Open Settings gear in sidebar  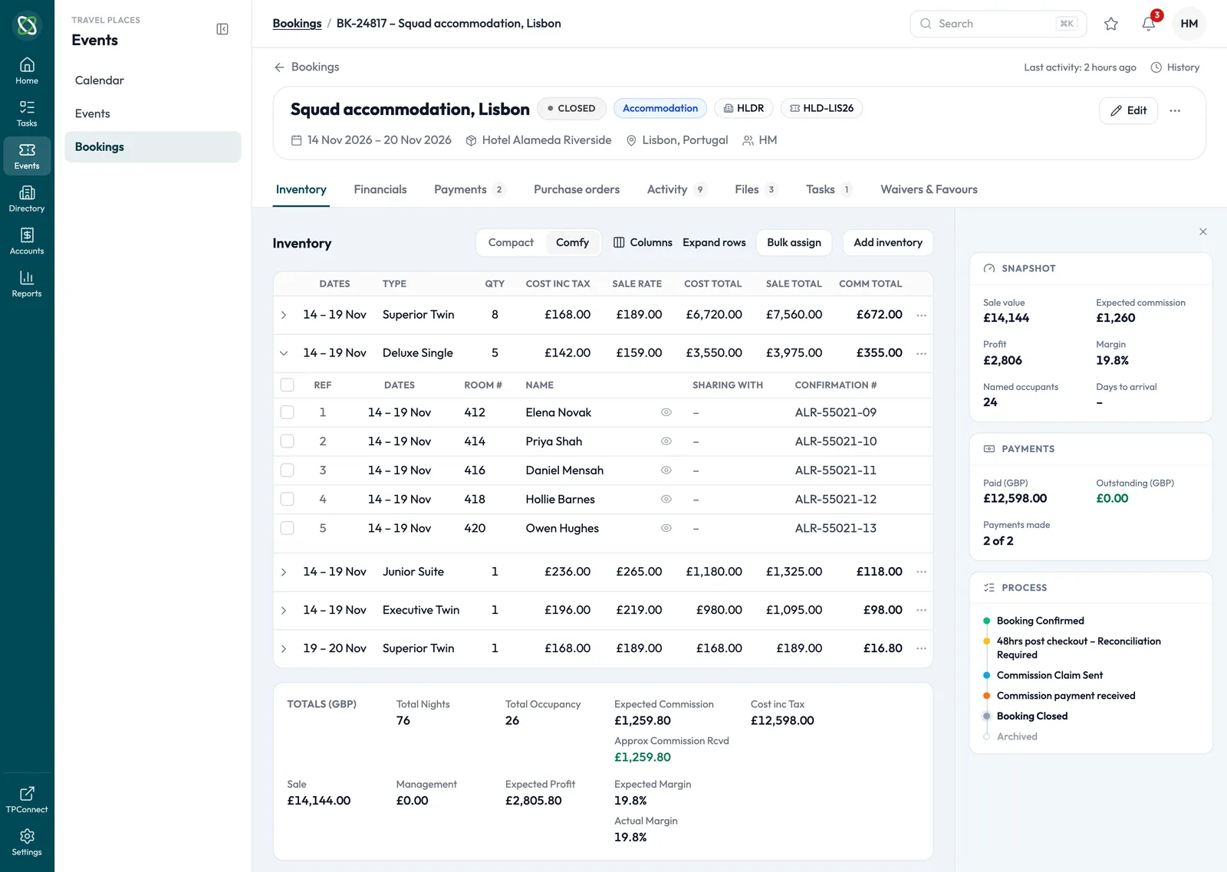tap(27, 842)
